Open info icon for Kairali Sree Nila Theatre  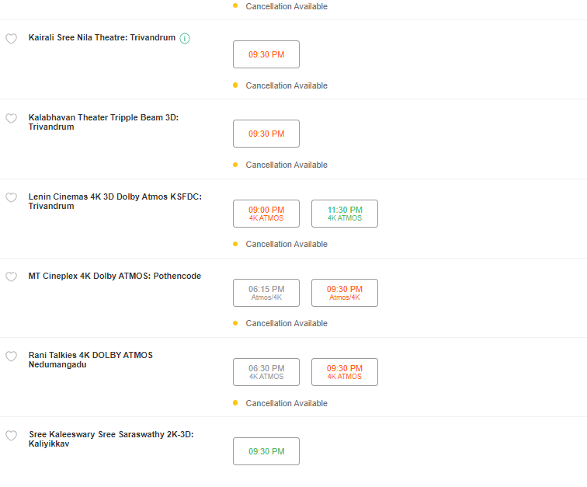coord(185,38)
